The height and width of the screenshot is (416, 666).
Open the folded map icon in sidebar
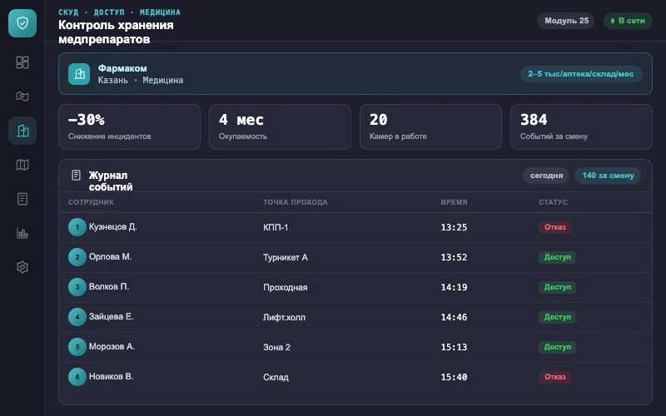[22, 165]
